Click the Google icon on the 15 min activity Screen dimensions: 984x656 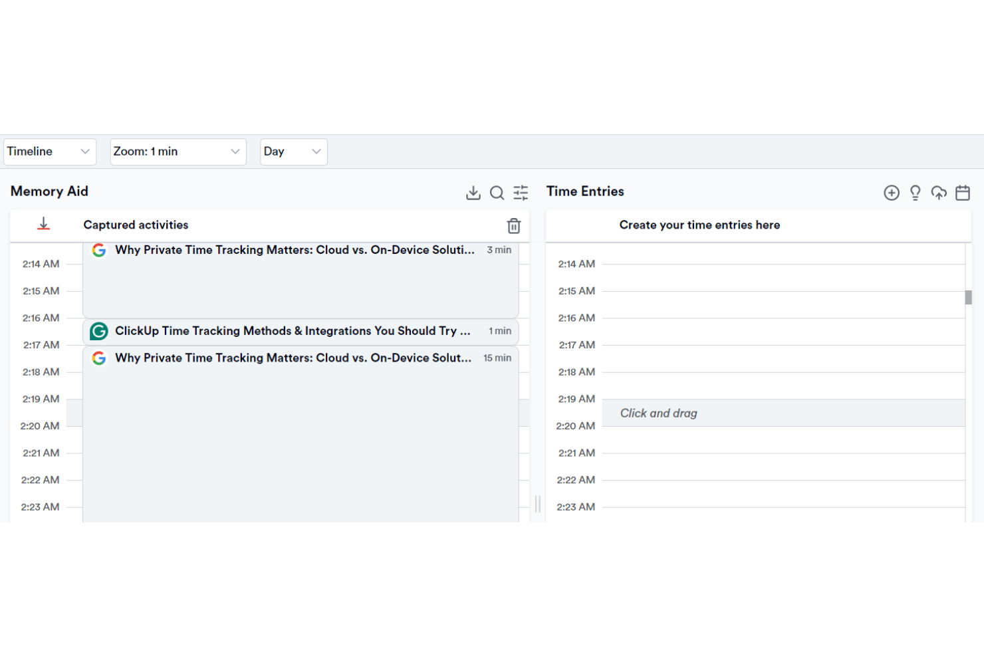(99, 358)
